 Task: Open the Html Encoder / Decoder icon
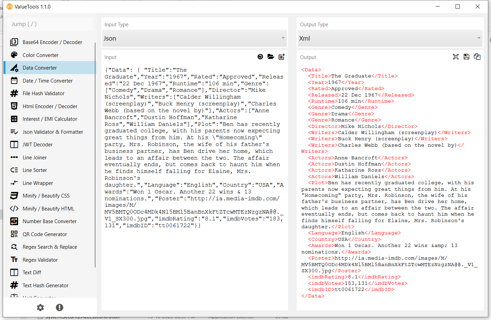[x=14, y=106]
